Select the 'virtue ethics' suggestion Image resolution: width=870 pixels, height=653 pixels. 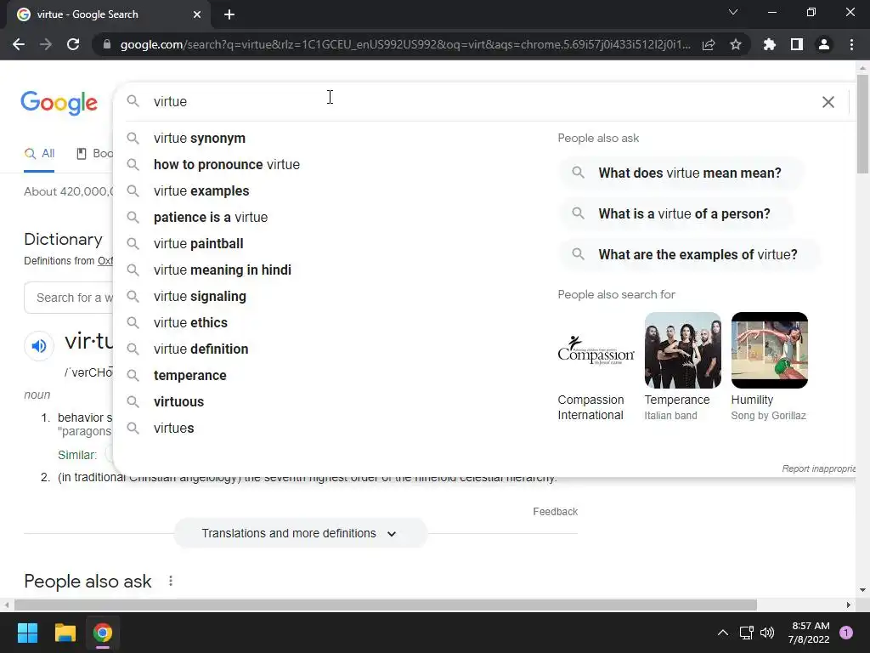point(190,322)
